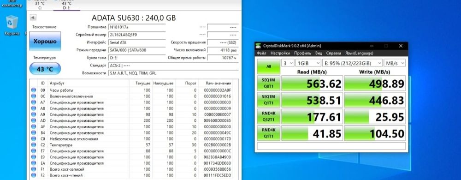Click the SEQ1M Q8T1 write result 498.89
This screenshot has height=180, width=461.
tap(374, 83)
